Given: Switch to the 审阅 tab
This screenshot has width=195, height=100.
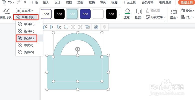Looking at the screenshot, I should pyautogui.click(x=103, y=2).
